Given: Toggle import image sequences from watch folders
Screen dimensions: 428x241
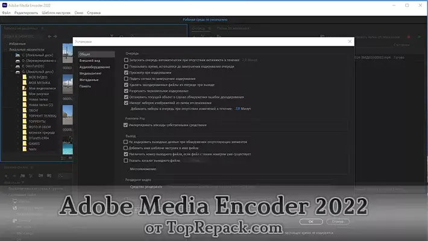Looking at the screenshot, I should click(126, 103).
